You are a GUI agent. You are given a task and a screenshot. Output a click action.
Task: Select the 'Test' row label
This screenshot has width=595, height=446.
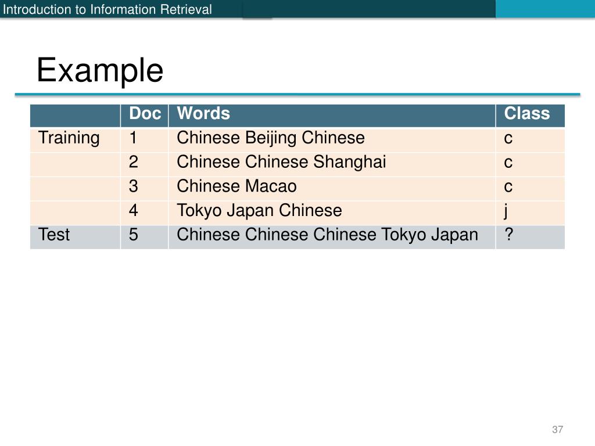pos(54,235)
